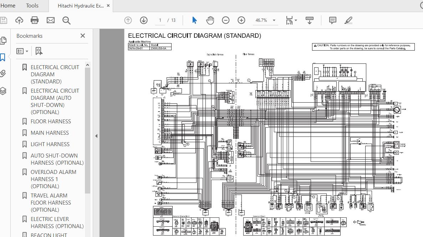Click the page number input field
Viewport: 423px width, 237px height.
click(160, 20)
